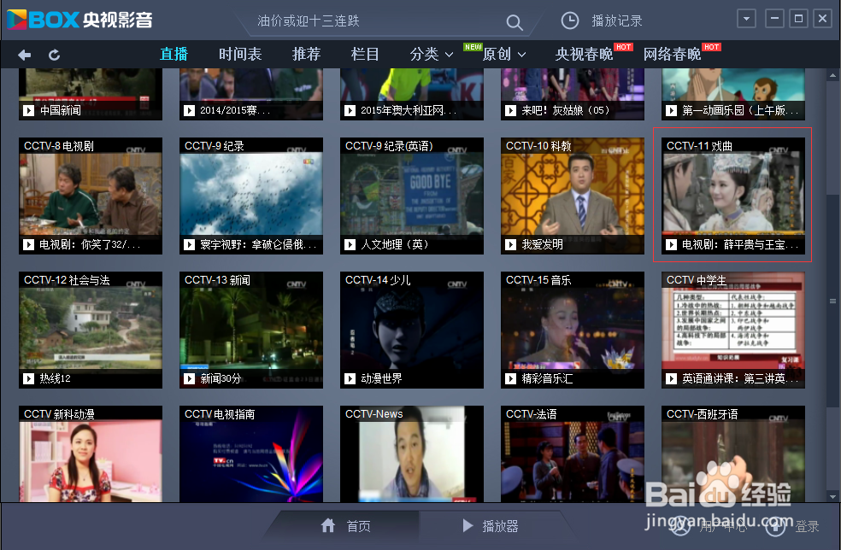Image resolution: width=841 pixels, height=550 pixels.
Task: Play icon beside 2015年澳大利亚网
Action: (350, 110)
